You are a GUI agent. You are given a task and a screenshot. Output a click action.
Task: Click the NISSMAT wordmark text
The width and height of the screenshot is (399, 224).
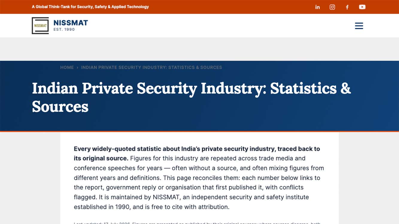[71, 23]
